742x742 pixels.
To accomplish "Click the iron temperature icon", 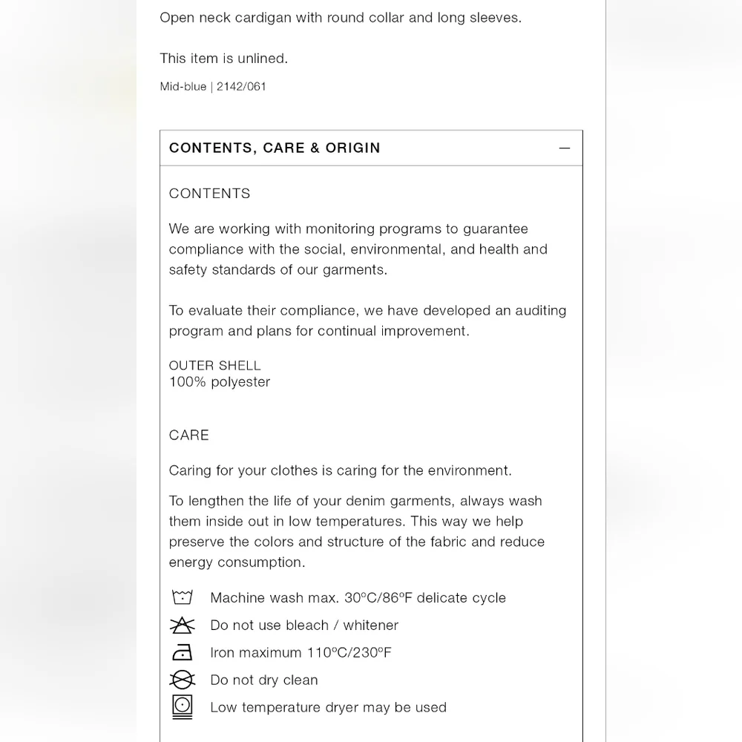I will click(x=183, y=652).
